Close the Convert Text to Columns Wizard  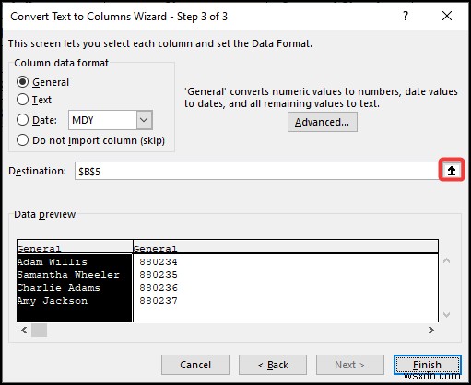(447, 16)
